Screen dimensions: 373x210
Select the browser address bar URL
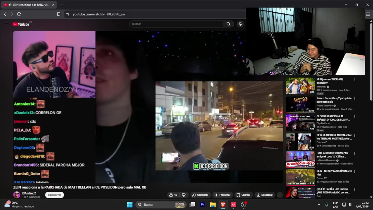(99, 14)
